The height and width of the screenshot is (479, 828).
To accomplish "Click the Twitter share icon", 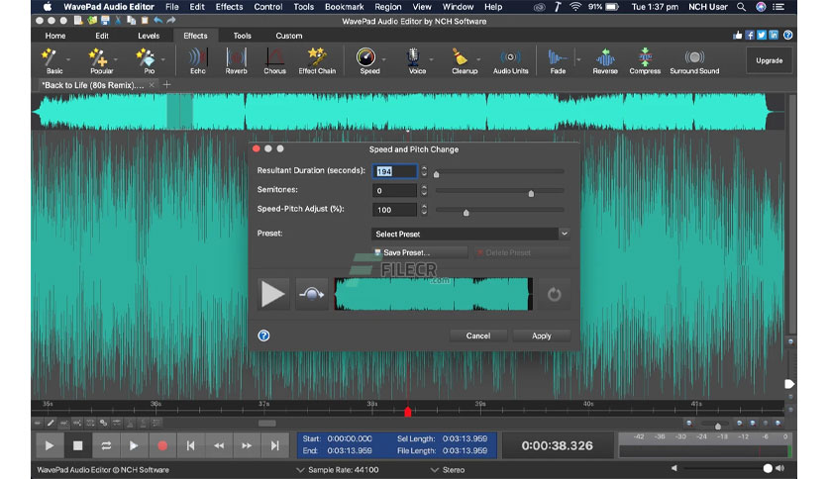I will pyautogui.click(x=762, y=36).
